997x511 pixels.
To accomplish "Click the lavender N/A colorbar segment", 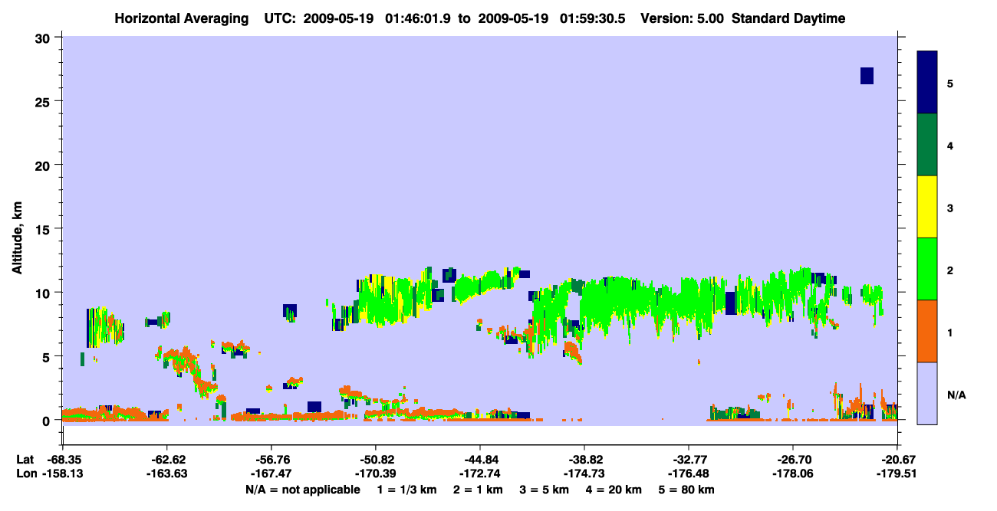I will [x=927, y=393].
